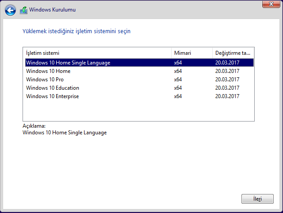This screenshot has width=283, height=213.
Task: Click the x64 architecture in the Education row
Action: tap(178, 88)
